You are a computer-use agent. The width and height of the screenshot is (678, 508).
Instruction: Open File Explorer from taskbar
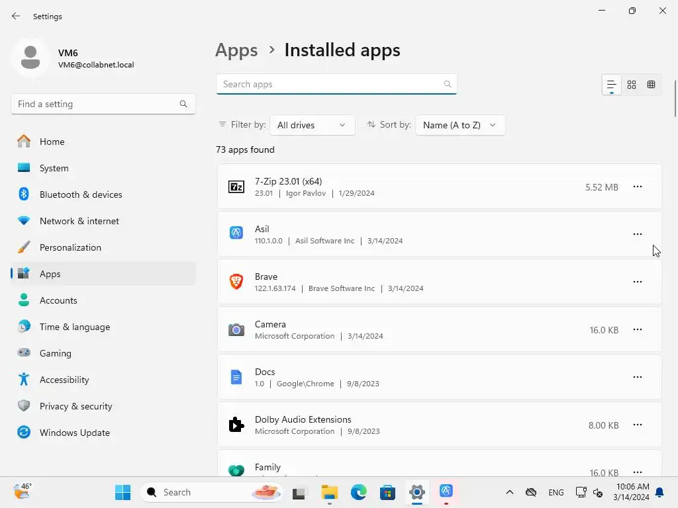pos(330,492)
